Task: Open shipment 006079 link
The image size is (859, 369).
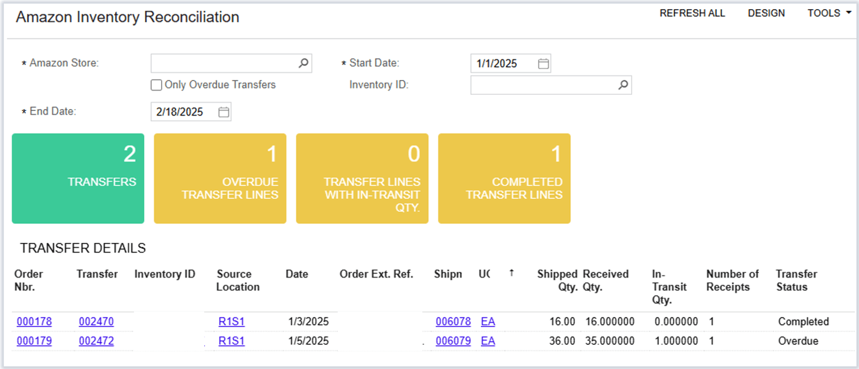Action: coord(453,341)
